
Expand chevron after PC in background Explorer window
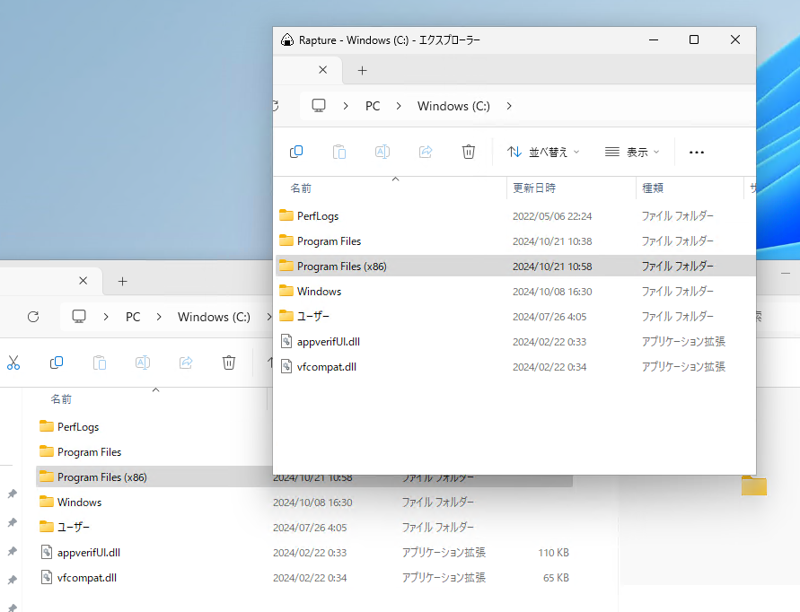coord(159,318)
